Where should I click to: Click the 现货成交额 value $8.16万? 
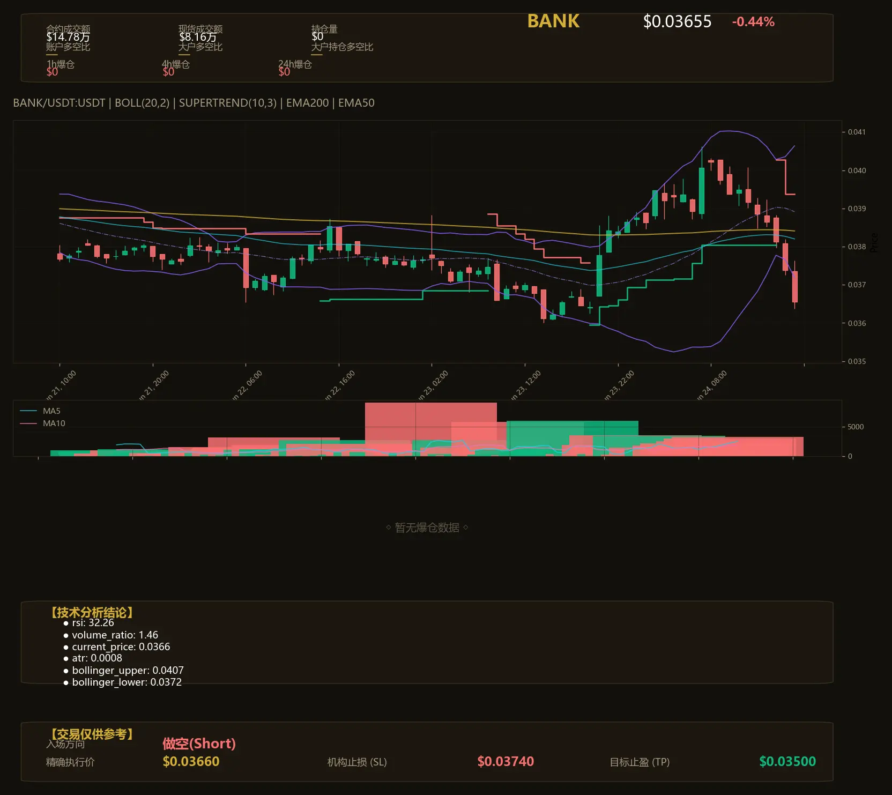198,37
